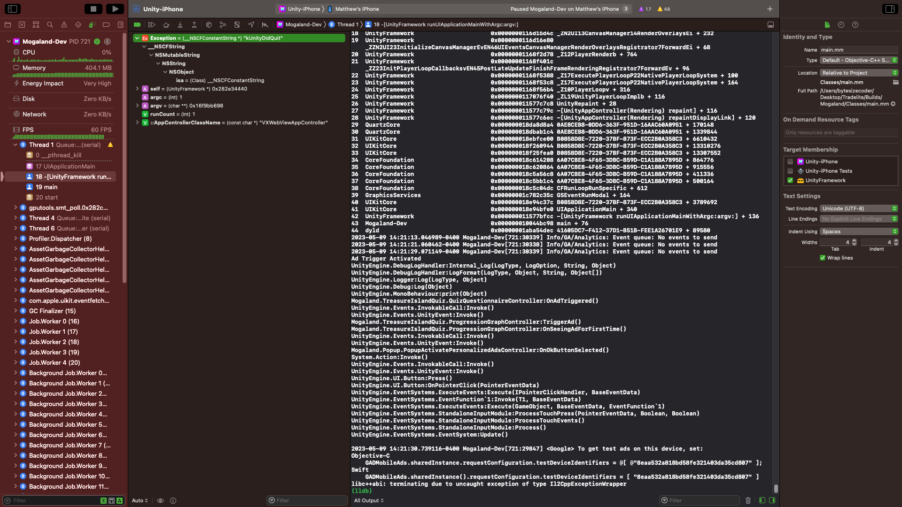Image resolution: width=902 pixels, height=507 pixels.
Task: Change the All Output console filter dropdown
Action: tap(369, 500)
